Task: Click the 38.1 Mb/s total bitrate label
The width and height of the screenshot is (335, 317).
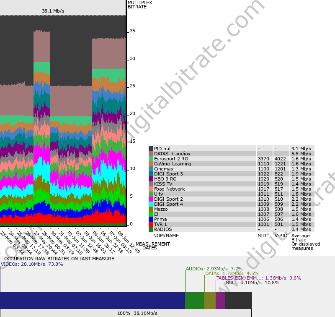Action: [x=53, y=11]
